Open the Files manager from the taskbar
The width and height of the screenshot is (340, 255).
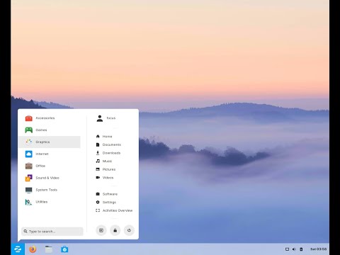[x=49, y=249]
